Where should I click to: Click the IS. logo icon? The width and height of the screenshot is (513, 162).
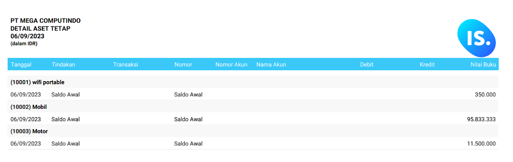pyautogui.click(x=476, y=38)
